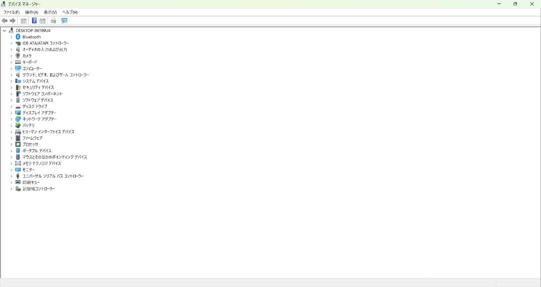Select the Bluetooth device icon
This screenshot has width=541, height=287.
(x=18, y=37)
